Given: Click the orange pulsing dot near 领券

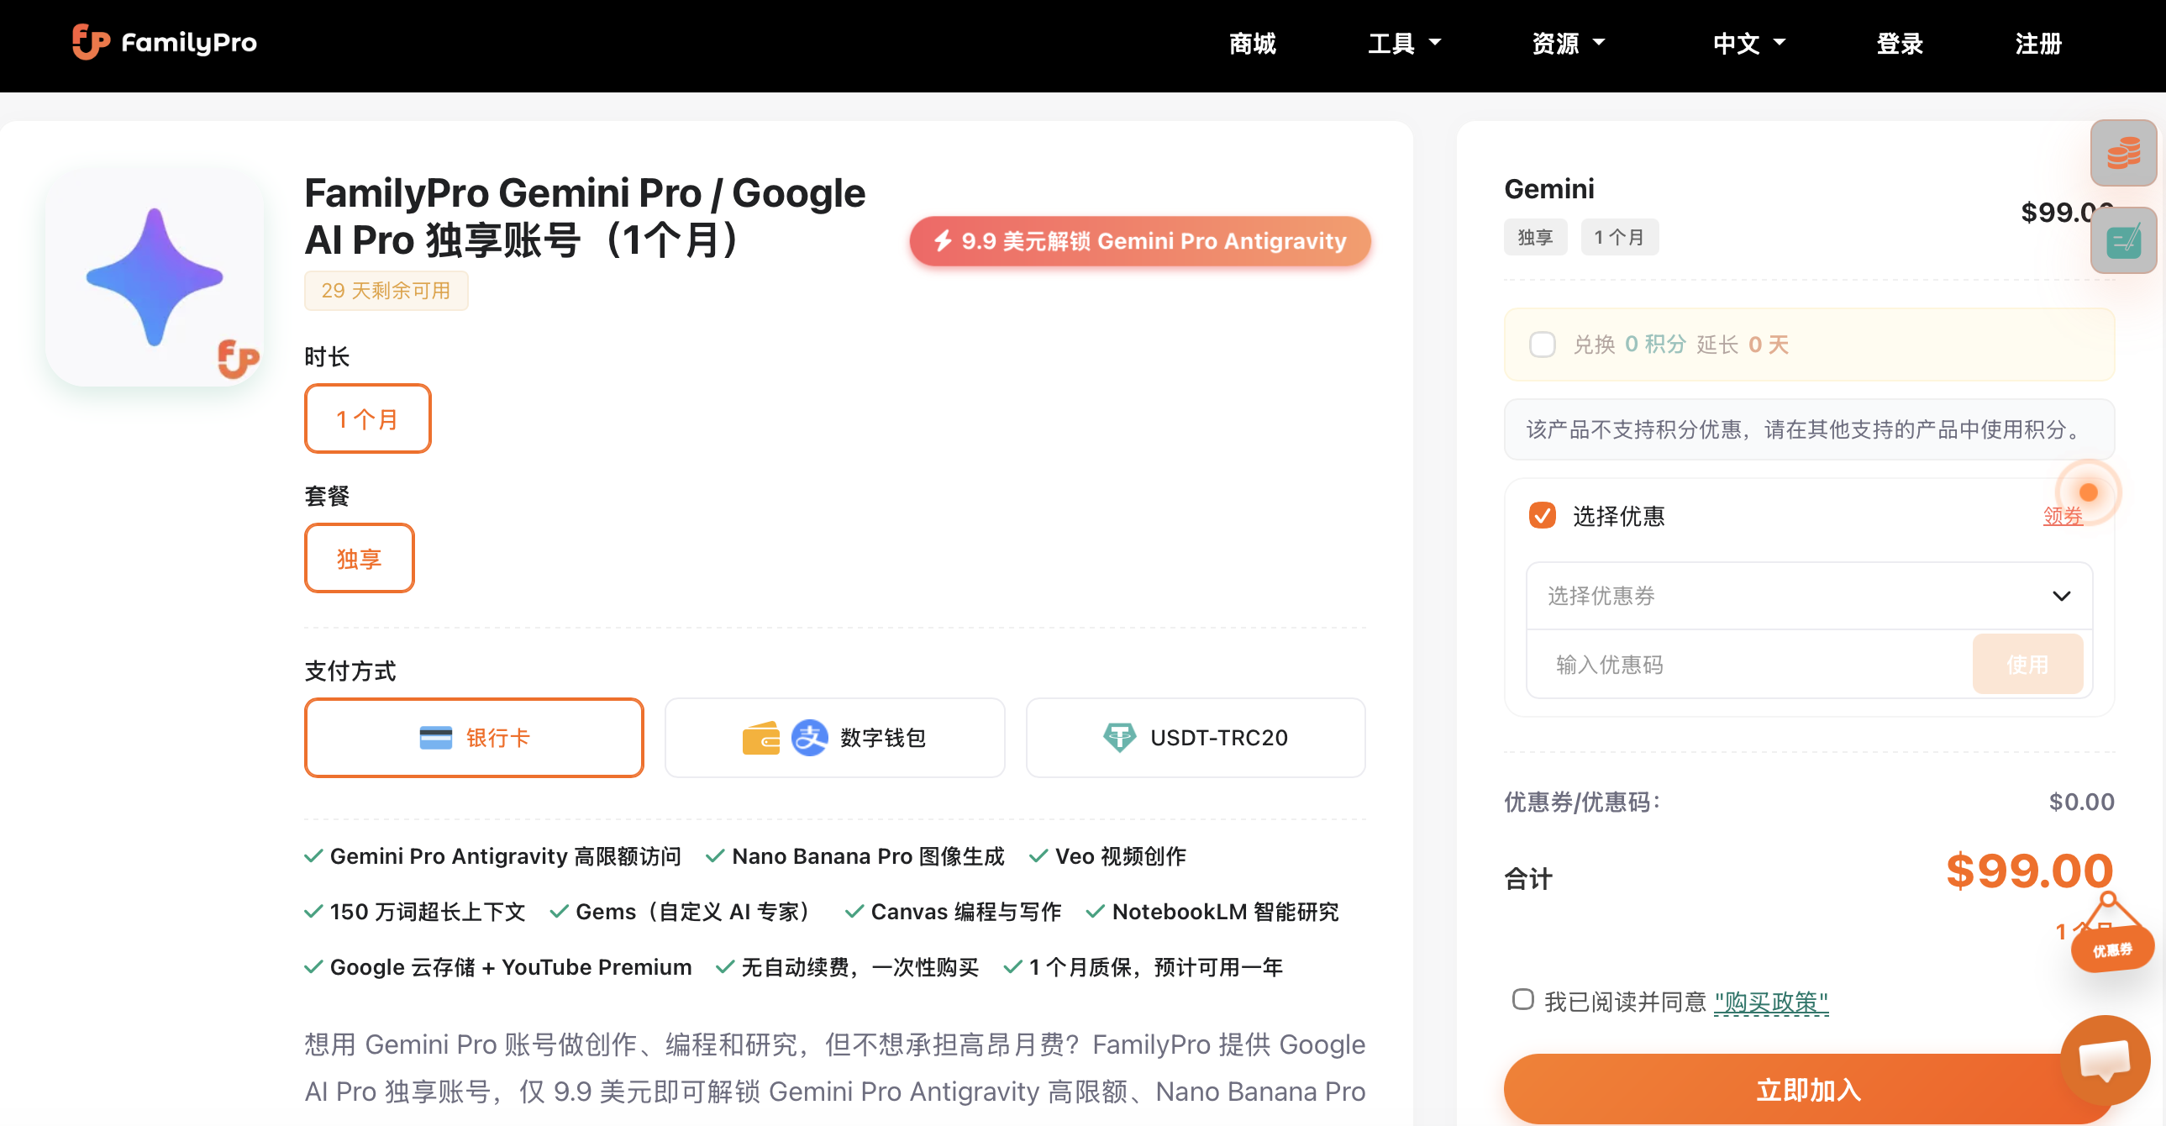Looking at the screenshot, I should coord(2088,492).
